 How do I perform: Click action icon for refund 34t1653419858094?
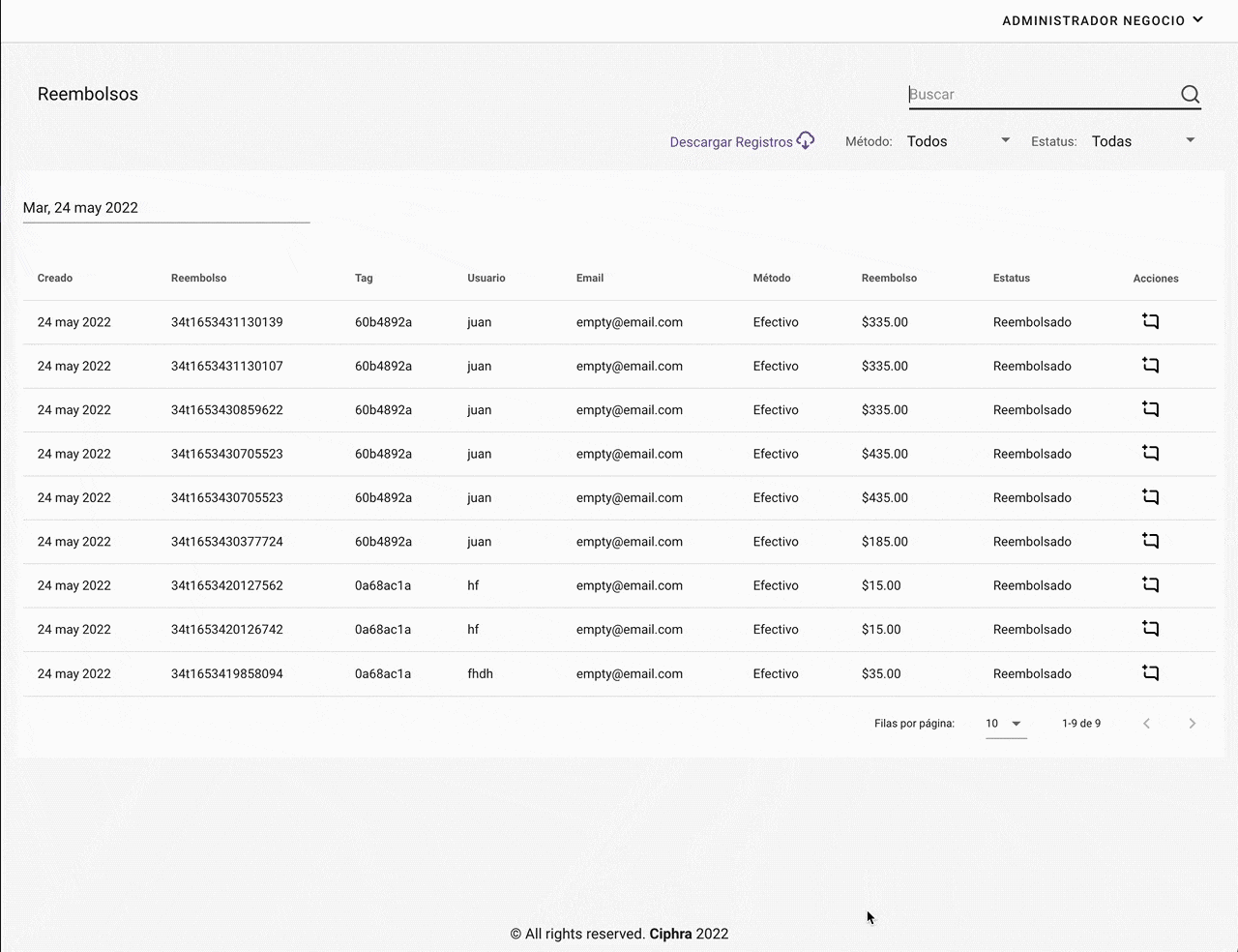coord(1150,673)
